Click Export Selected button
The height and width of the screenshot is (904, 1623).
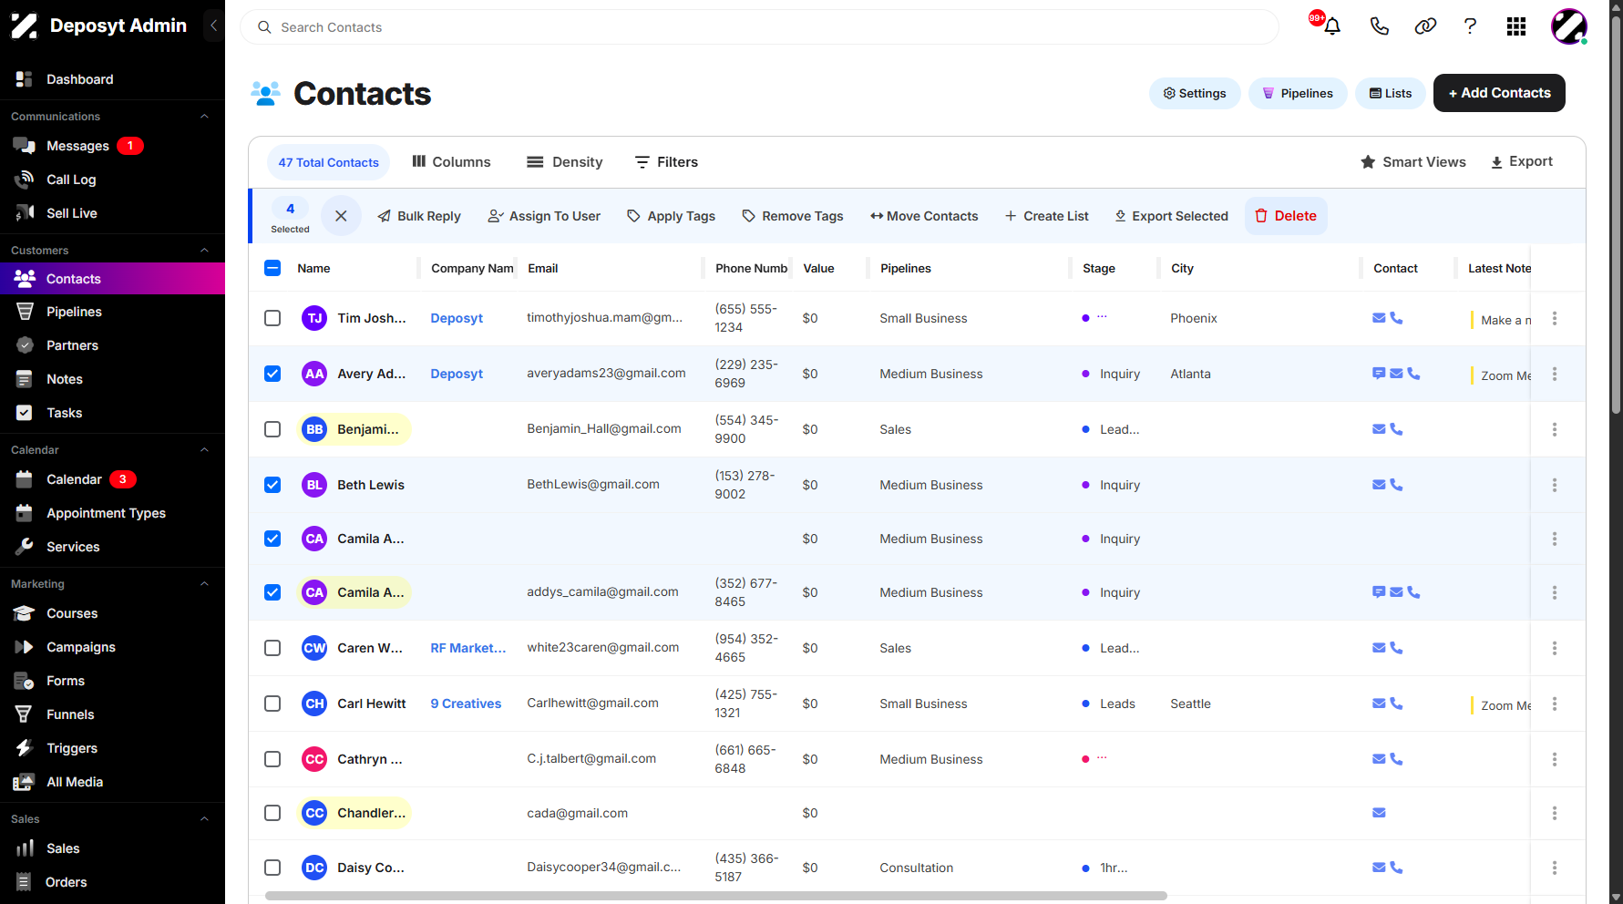pyautogui.click(x=1171, y=216)
